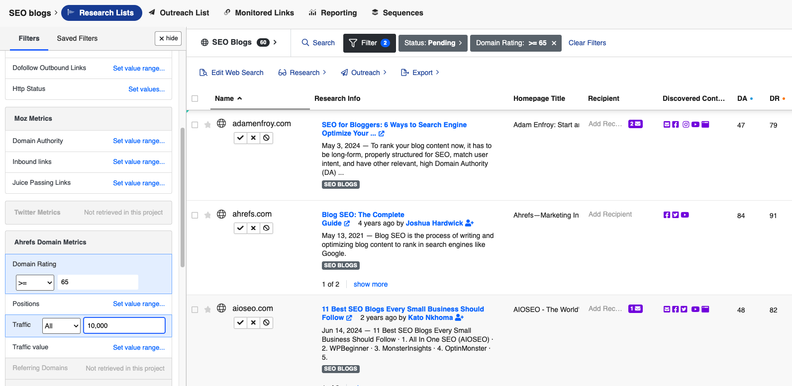
Task: Click contact form icon in adamenfroy.com row
Action: 705,124
